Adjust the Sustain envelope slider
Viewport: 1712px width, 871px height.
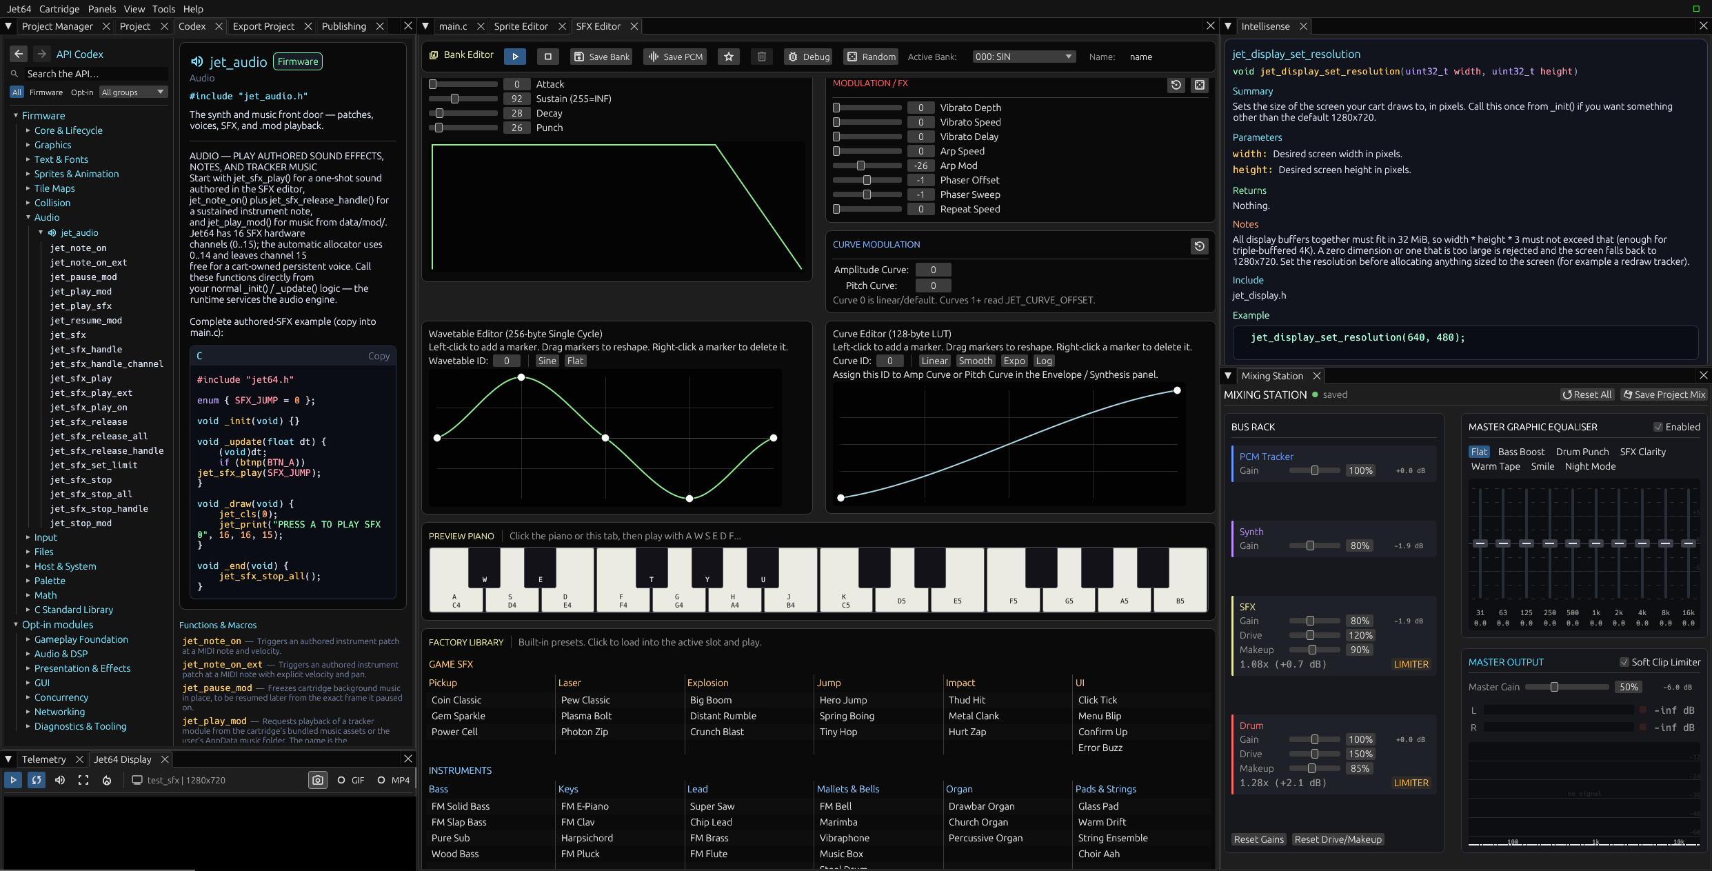463,99
